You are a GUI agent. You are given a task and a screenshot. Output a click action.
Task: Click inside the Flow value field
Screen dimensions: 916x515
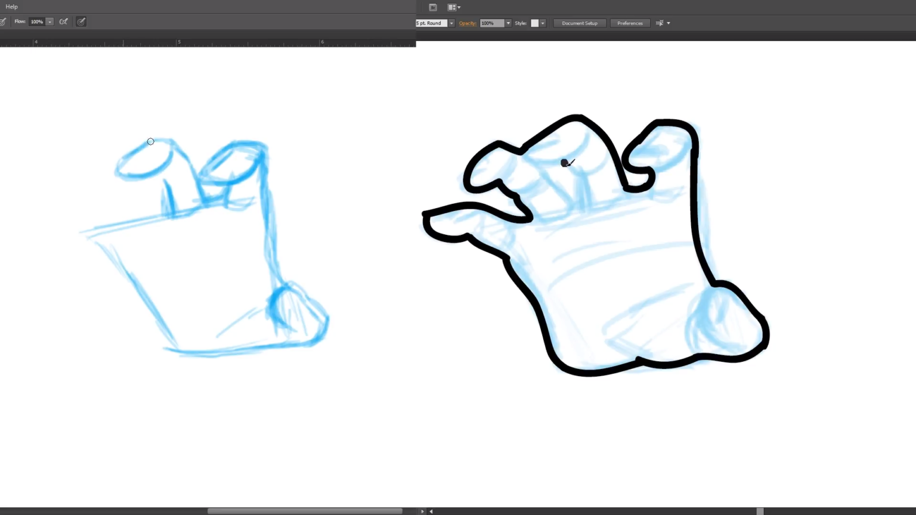pyautogui.click(x=38, y=21)
